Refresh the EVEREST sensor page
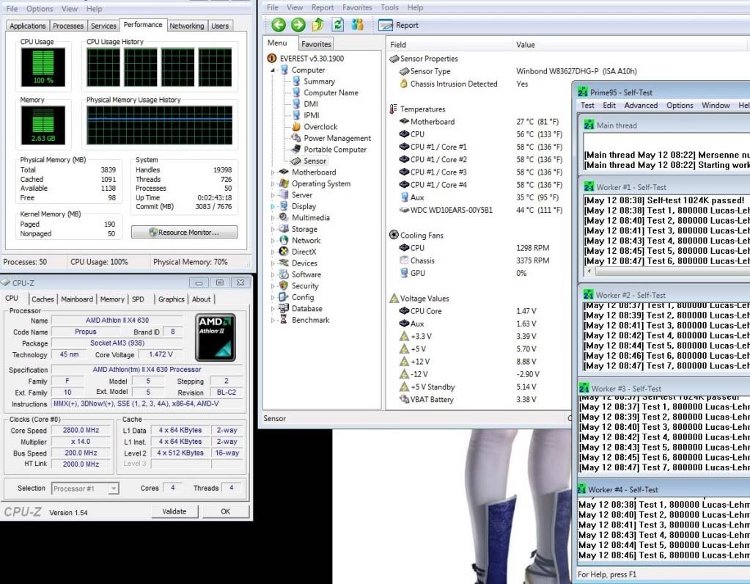This screenshot has height=584, width=750. (x=338, y=25)
